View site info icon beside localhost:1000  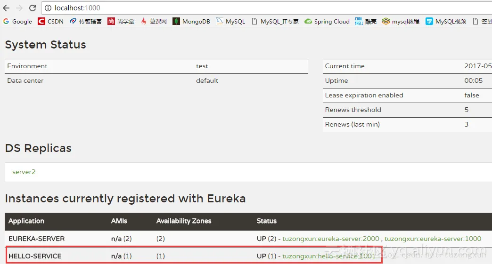[x=48, y=8]
